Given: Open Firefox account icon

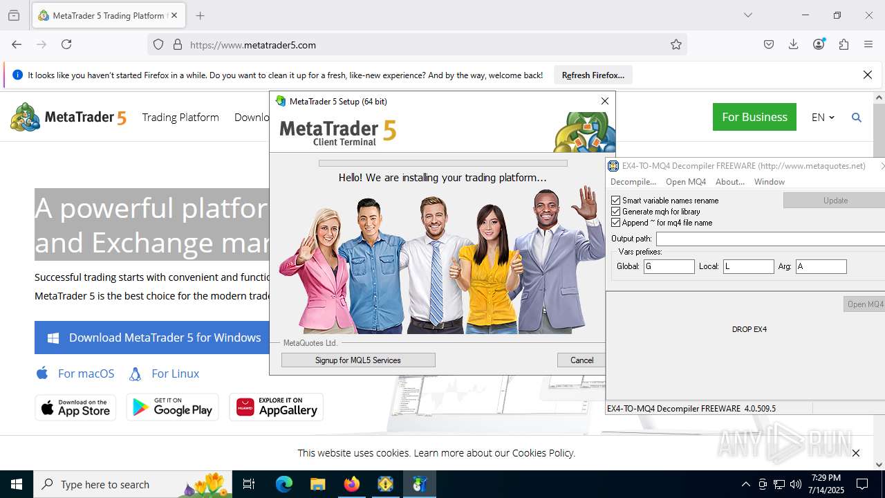Looking at the screenshot, I should tap(819, 44).
